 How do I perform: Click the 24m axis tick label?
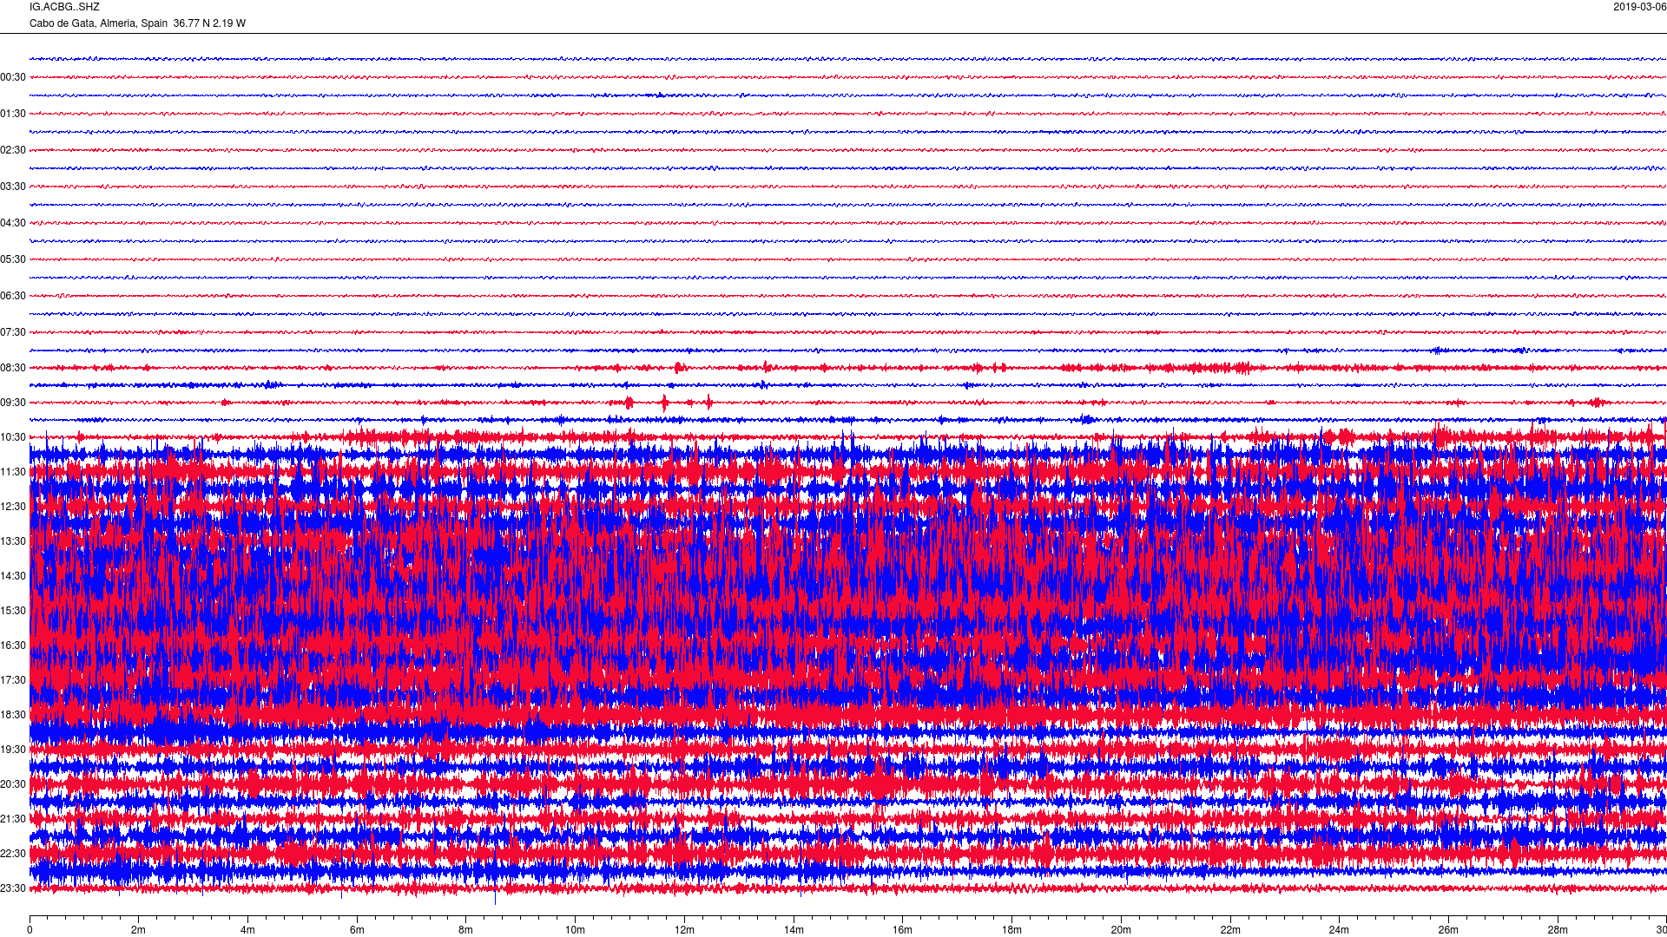tap(1339, 930)
